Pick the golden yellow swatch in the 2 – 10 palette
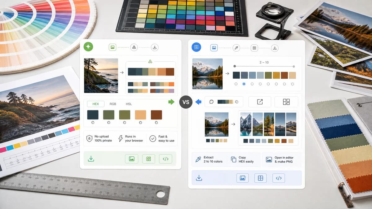 tap(276, 75)
